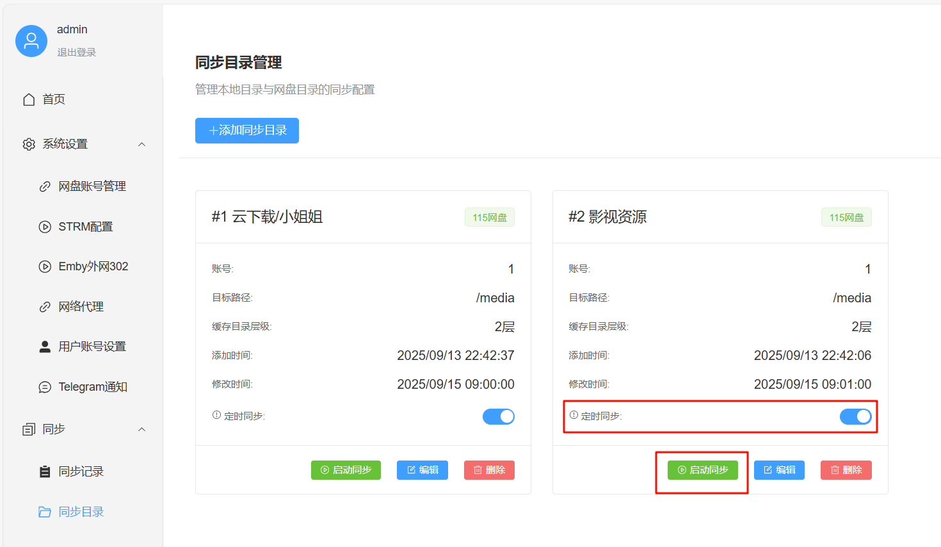The image size is (941, 547).
Task: Click the link icon beside 网盘账号管理
Action: coord(44,186)
